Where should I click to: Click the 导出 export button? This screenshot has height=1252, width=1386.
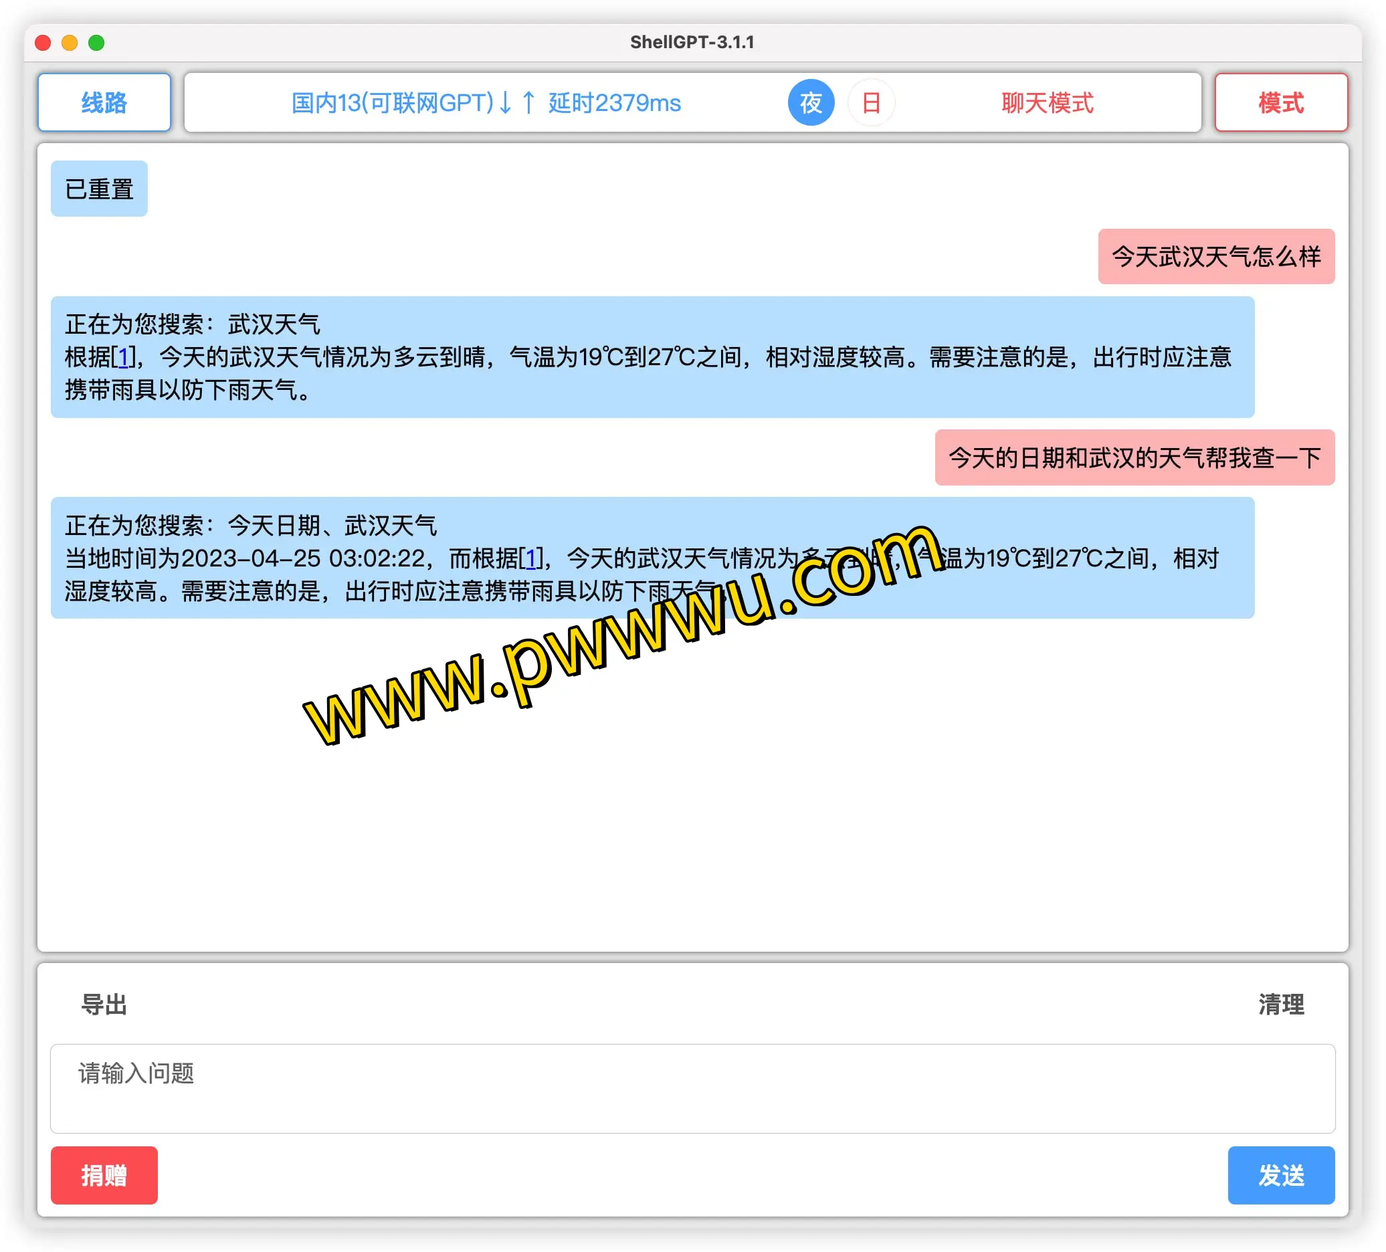[x=104, y=1004]
